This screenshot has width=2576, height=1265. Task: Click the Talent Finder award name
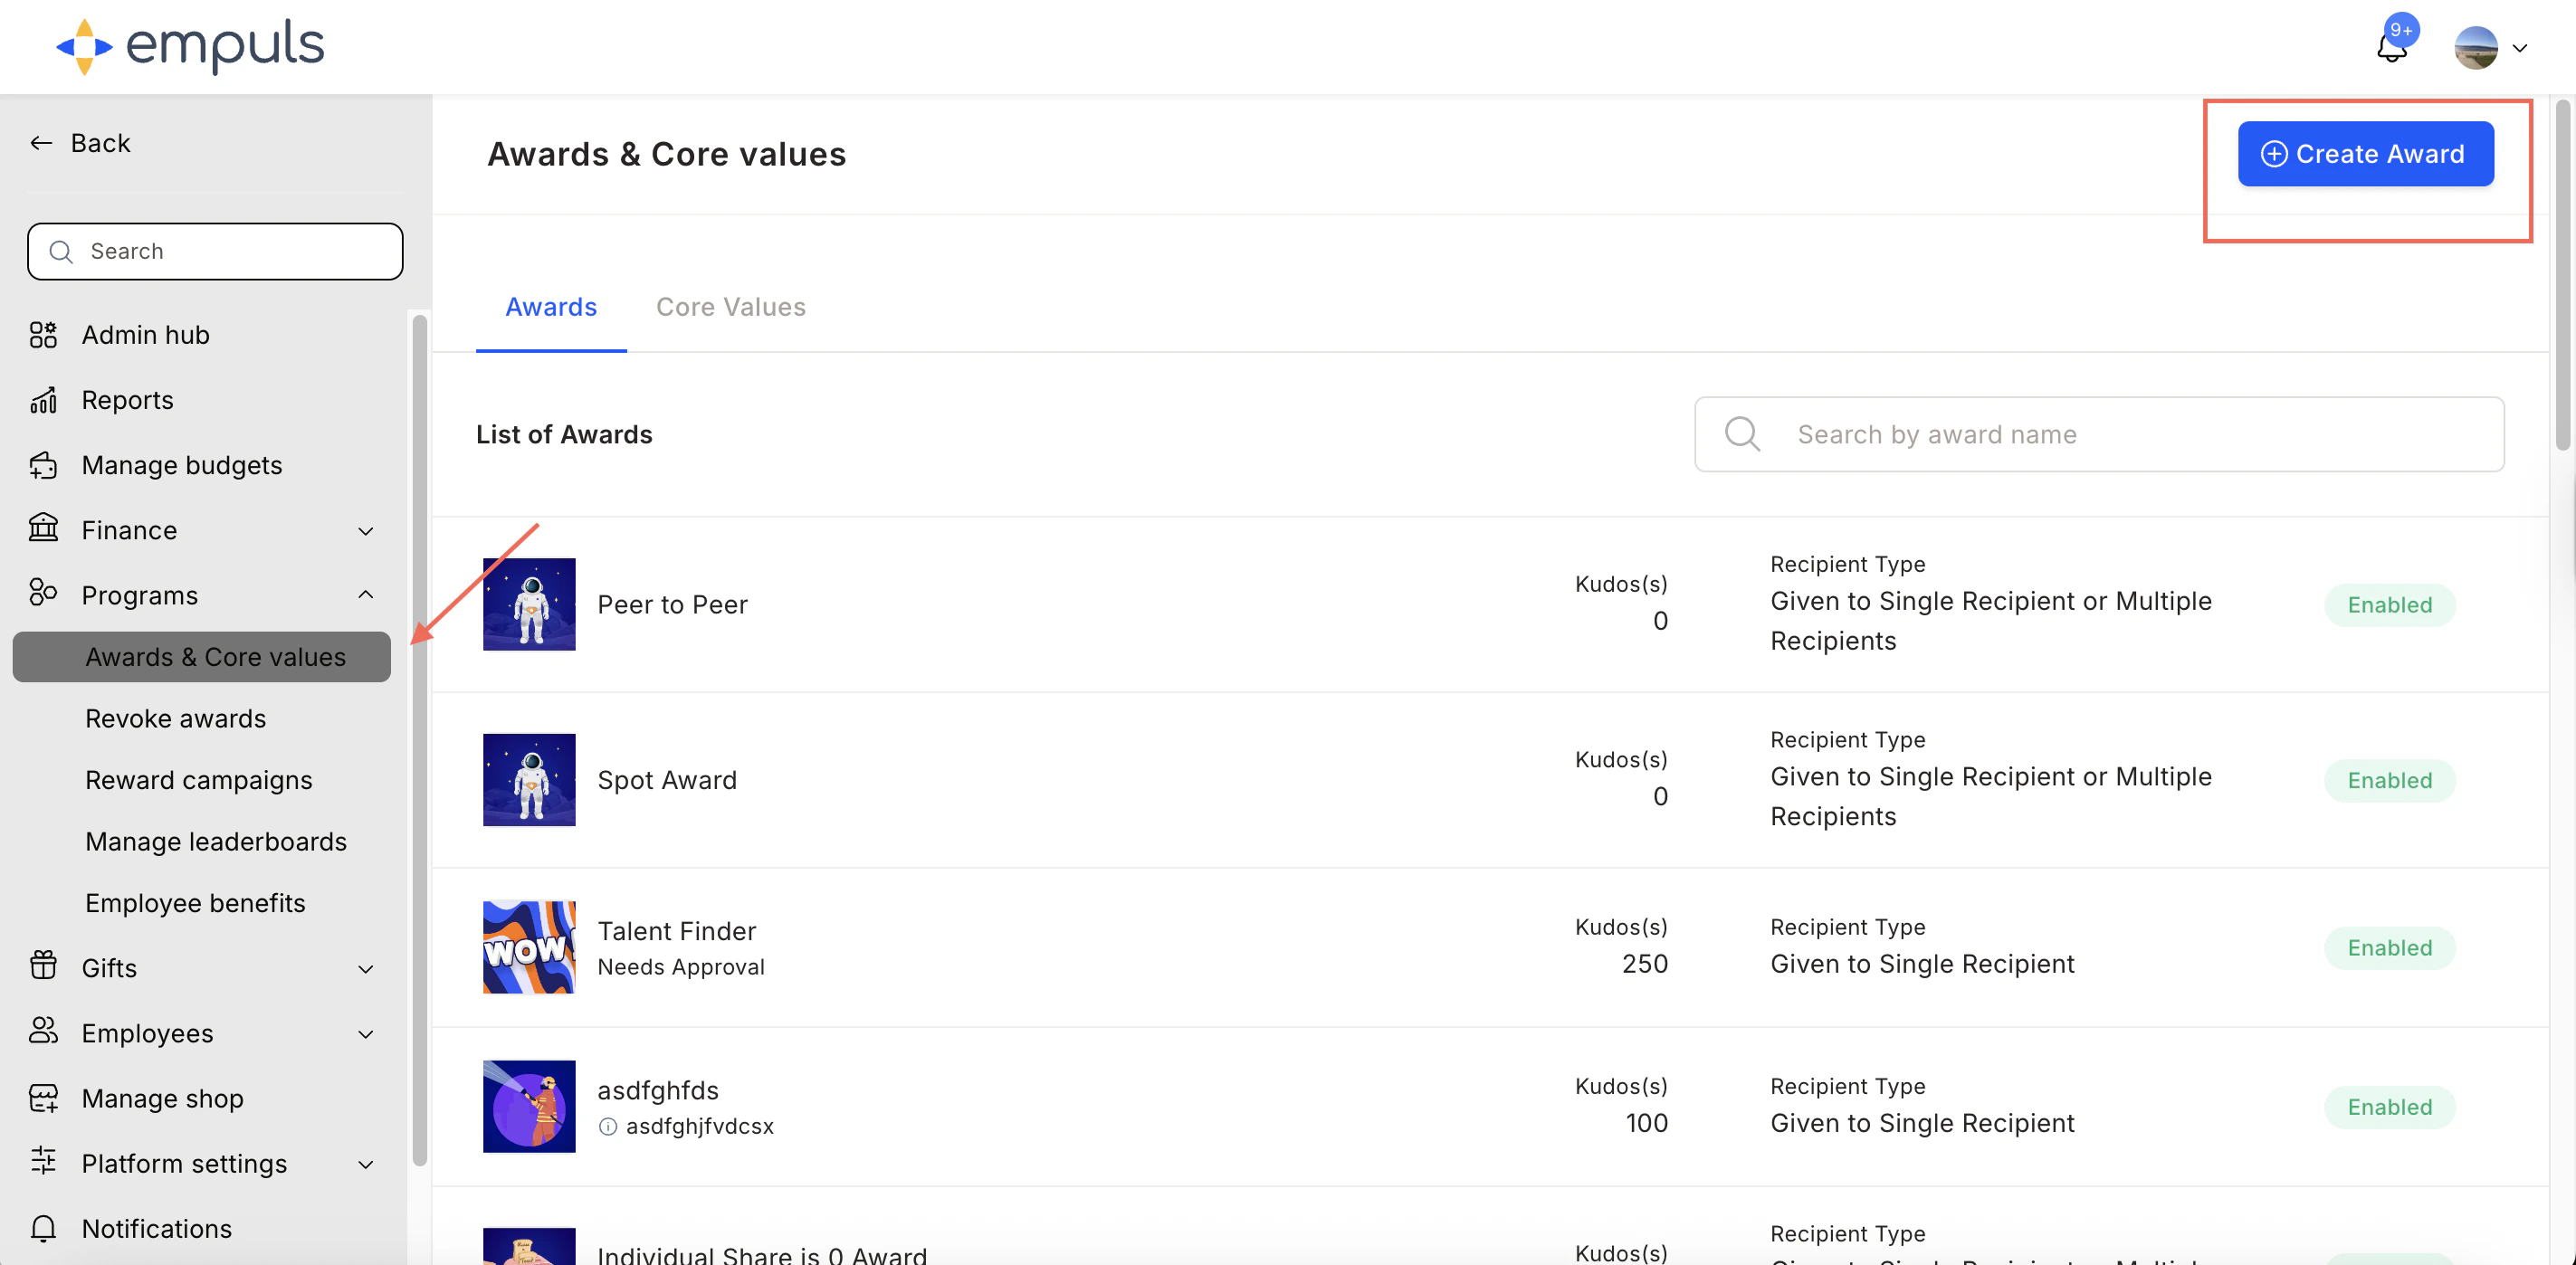point(676,931)
